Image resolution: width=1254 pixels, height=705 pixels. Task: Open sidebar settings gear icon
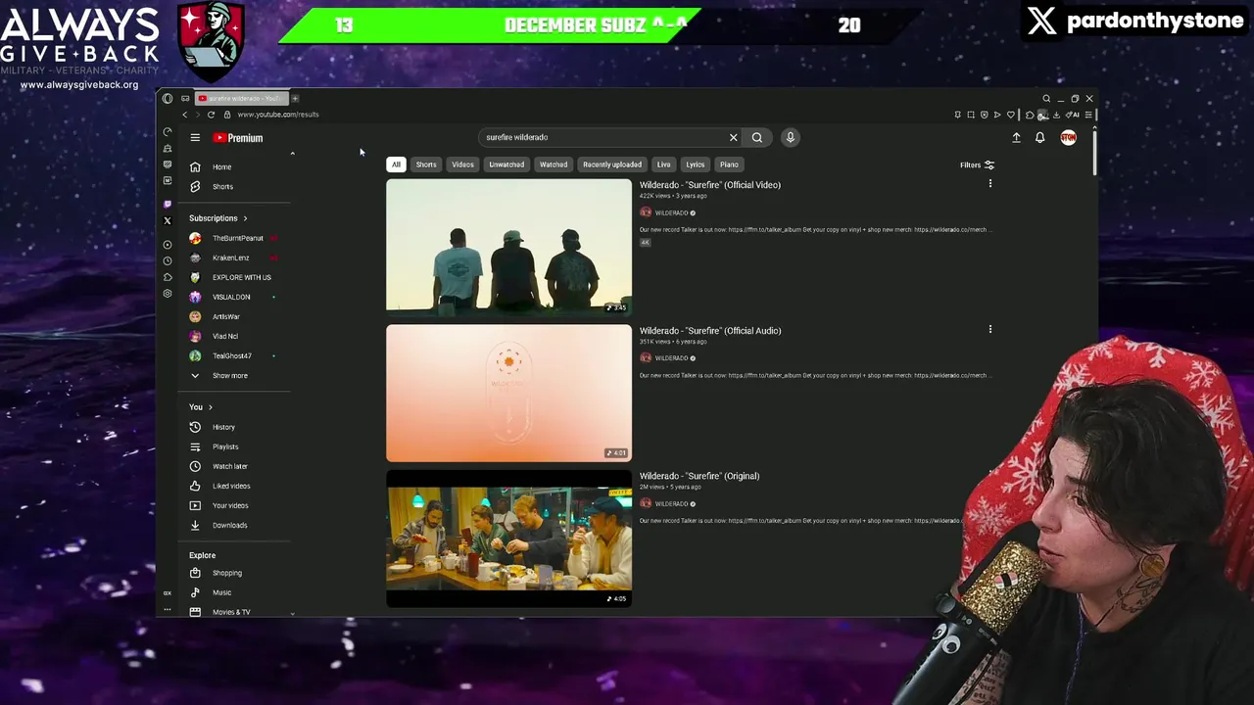coord(168,294)
